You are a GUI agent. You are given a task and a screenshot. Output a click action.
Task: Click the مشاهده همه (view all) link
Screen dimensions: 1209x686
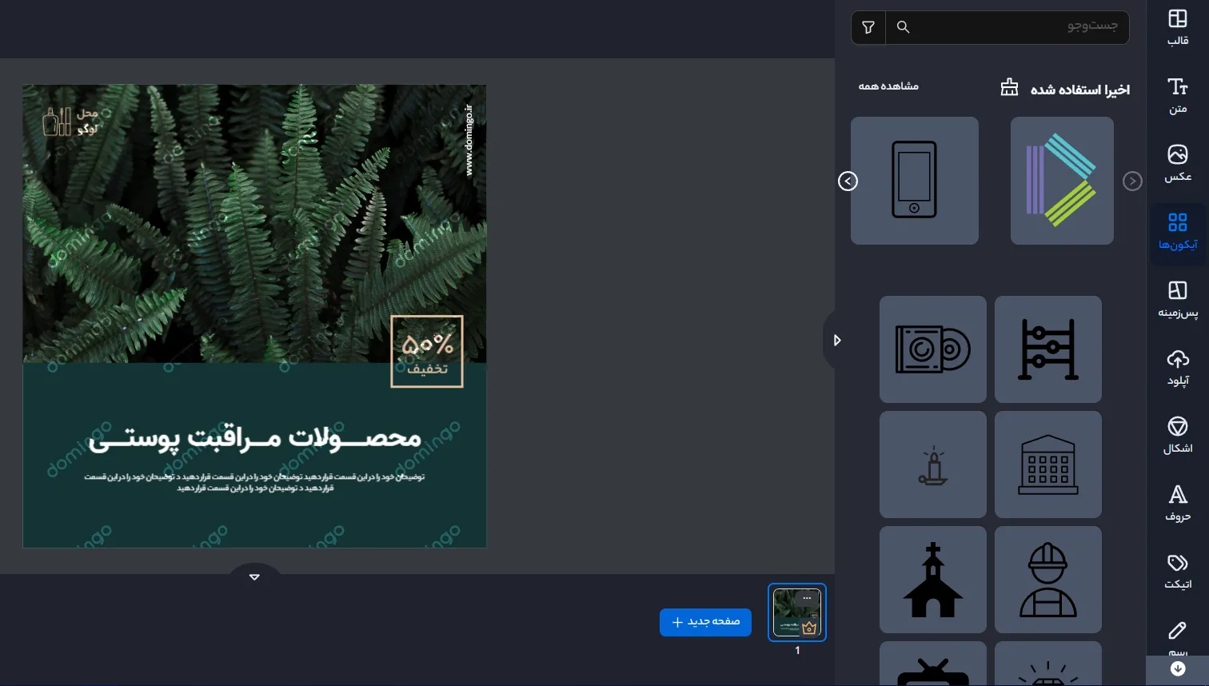click(x=888, y=86)
